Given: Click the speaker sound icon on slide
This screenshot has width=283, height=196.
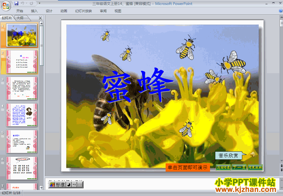Looking at the screenshot, I should (x=252, y=154).
